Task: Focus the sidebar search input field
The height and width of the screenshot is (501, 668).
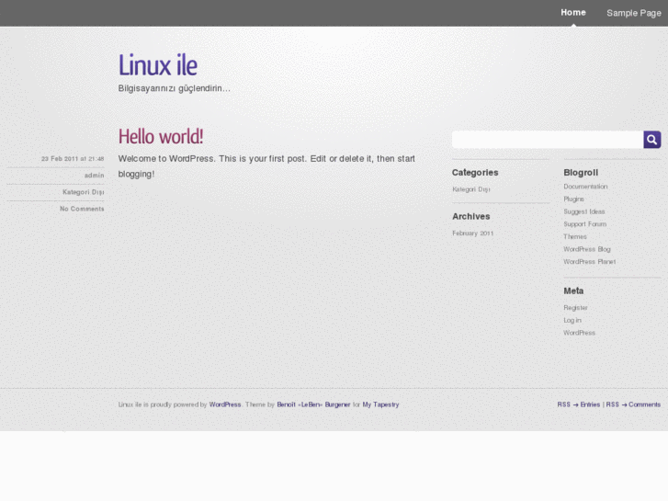Action: [548, 140]
